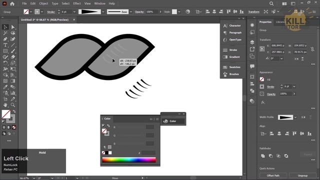
Task: Open the graphic Style dropdown
Action: coord(179,12)
